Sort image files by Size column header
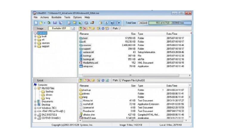This screenshot has height=138, width=225. [x=133, y=34]
